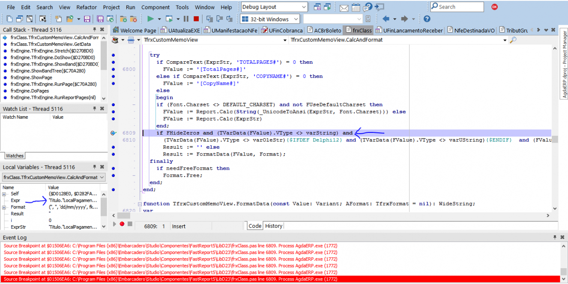The height and width of the screenshot is (284, 568).
Task: Click the macro record red circle icon
Action: 122,224
